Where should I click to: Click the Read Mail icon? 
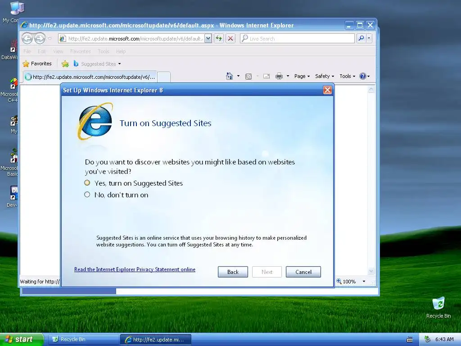pyautogui.click(x=267, y=76)
